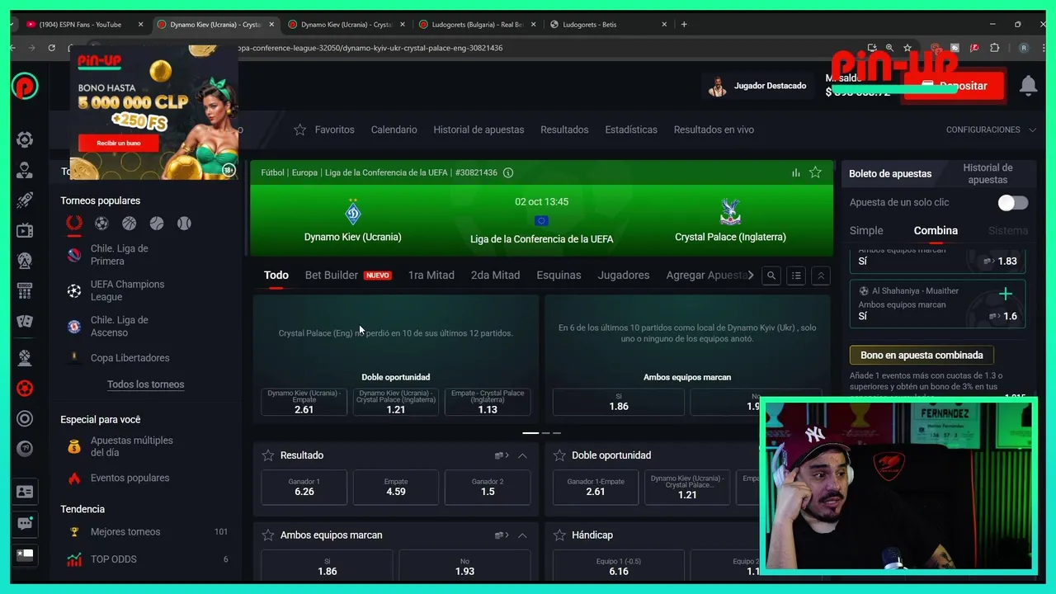Open the Historial de apuestas bet slip tab

[988, 173]
